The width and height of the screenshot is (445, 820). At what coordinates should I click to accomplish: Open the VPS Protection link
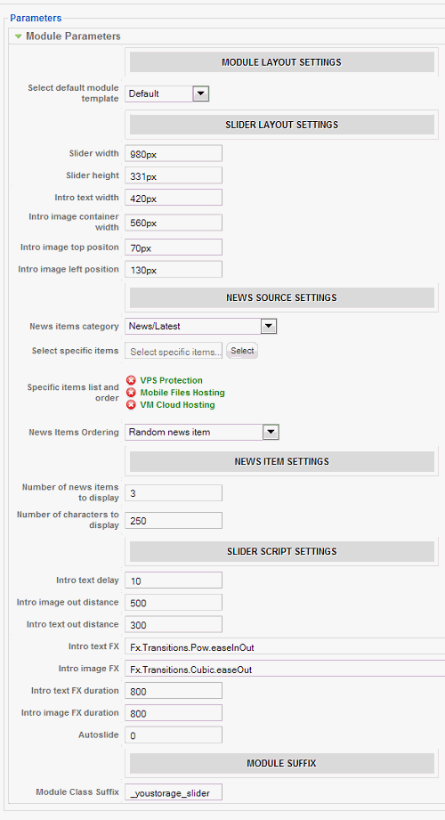pyautogui.click(x=171, y=380)
